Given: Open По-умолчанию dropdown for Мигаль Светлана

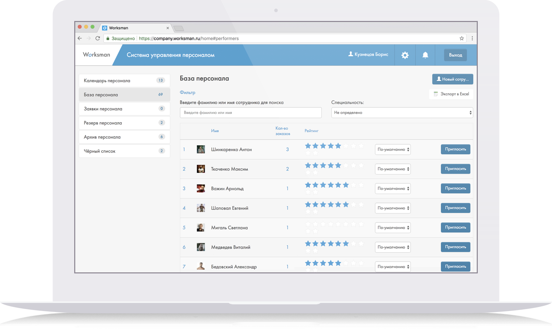Looking at the screenshot, I should 393,227.
